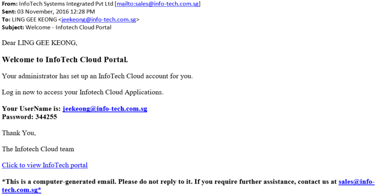This screenshot has height=194, width=382.
Task: Click The Infotech Cloud team signature
Action: 38,149
